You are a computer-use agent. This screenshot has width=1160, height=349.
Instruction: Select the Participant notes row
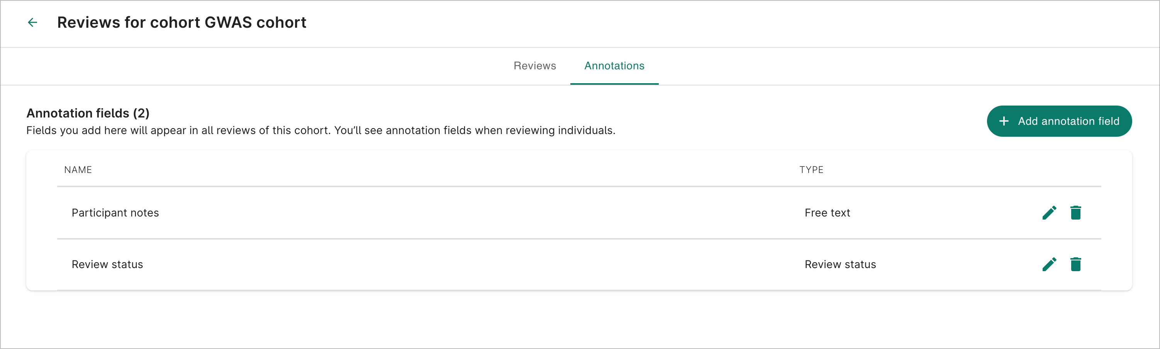(x=115, y=213)
